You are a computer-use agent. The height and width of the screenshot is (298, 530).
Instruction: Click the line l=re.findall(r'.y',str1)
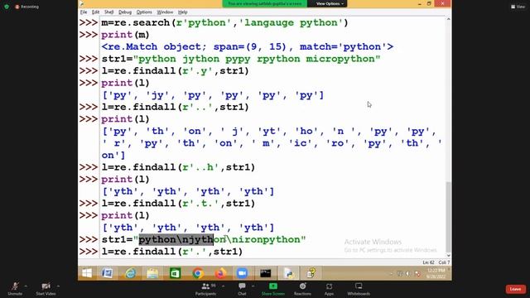[x=175, y=71]
